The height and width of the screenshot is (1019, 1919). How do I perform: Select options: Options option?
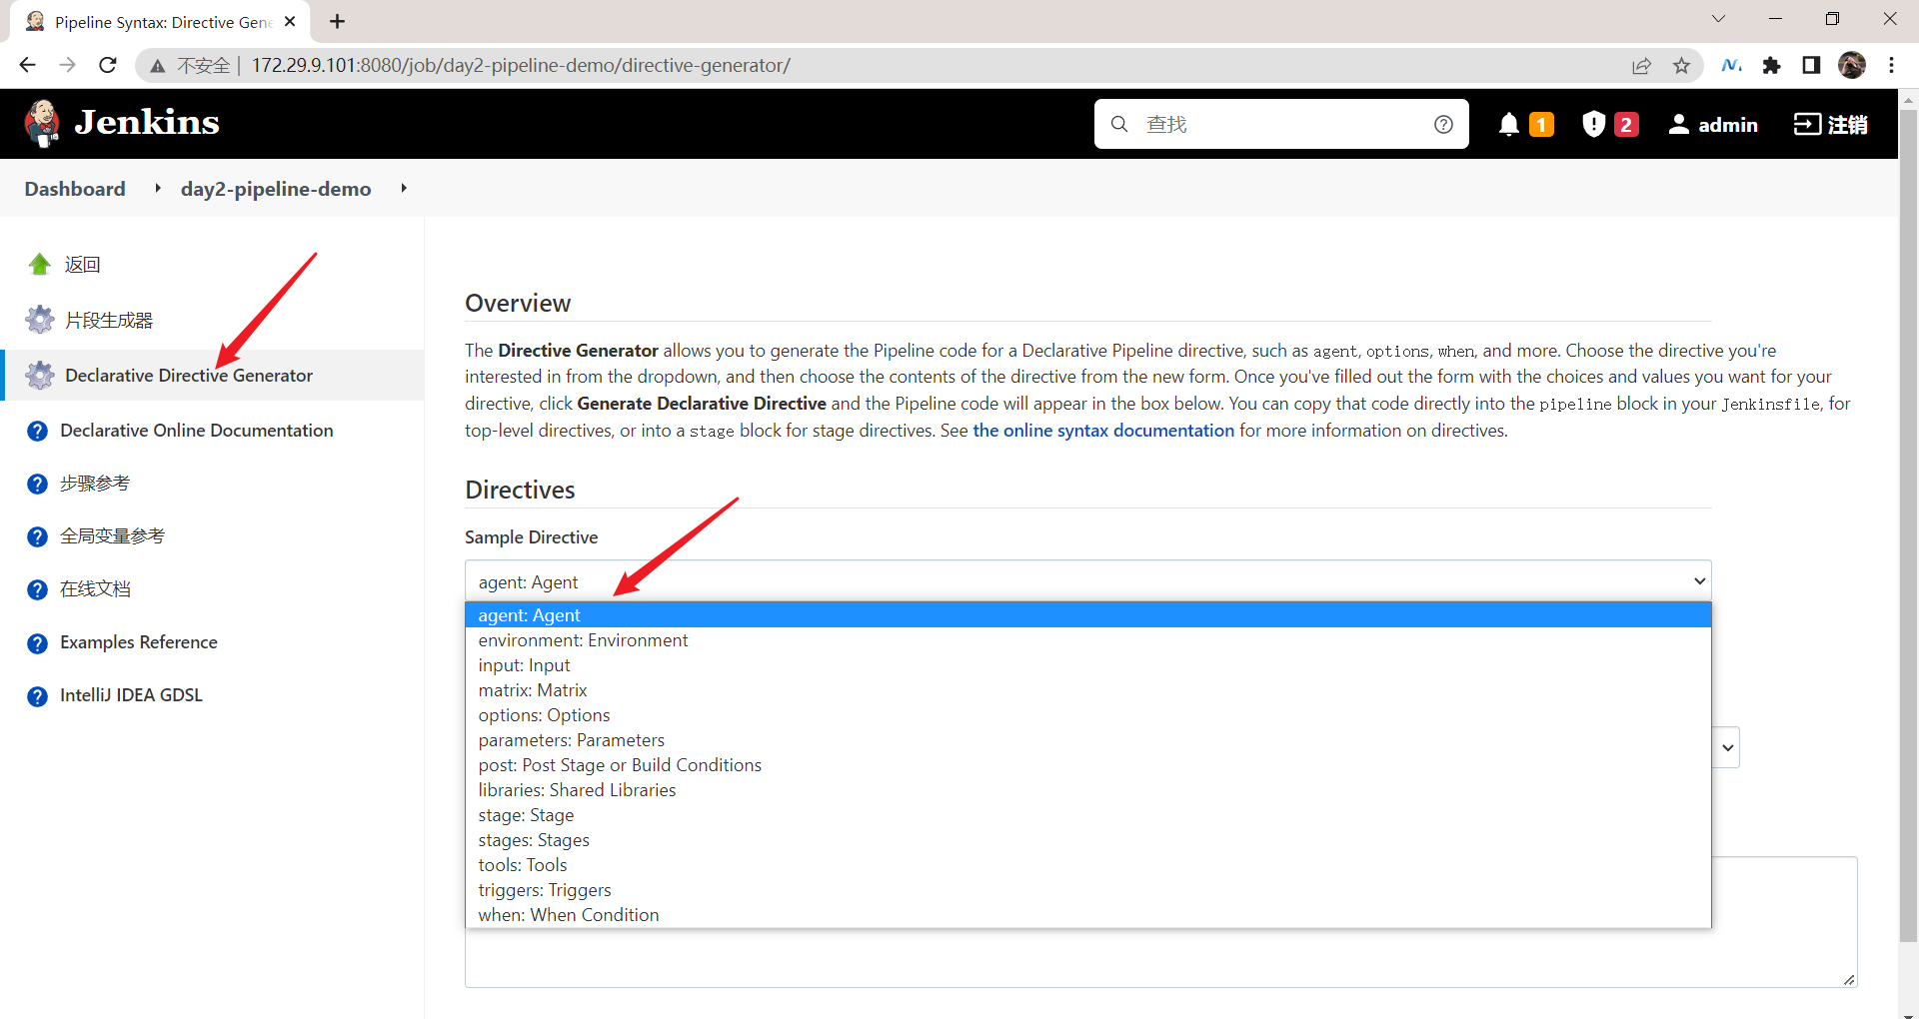tap(1087, 715)
